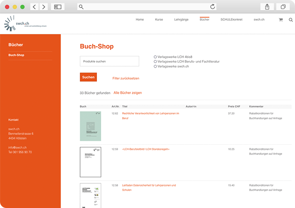Click price 10.25

(231, 149)
